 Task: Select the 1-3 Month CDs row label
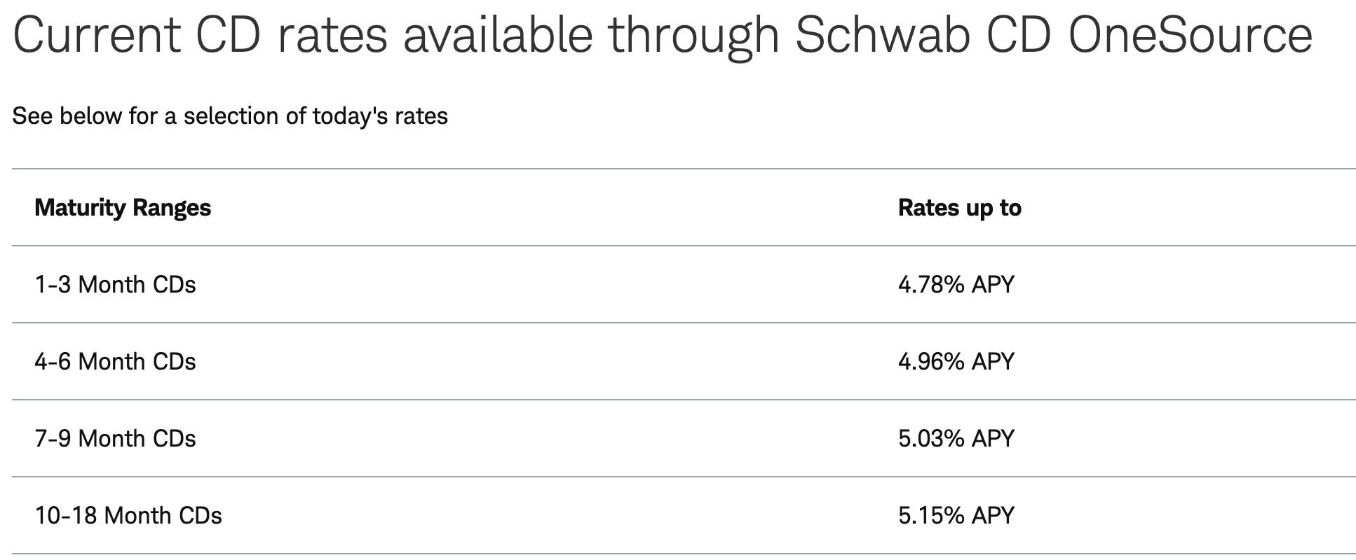point(115,285)
